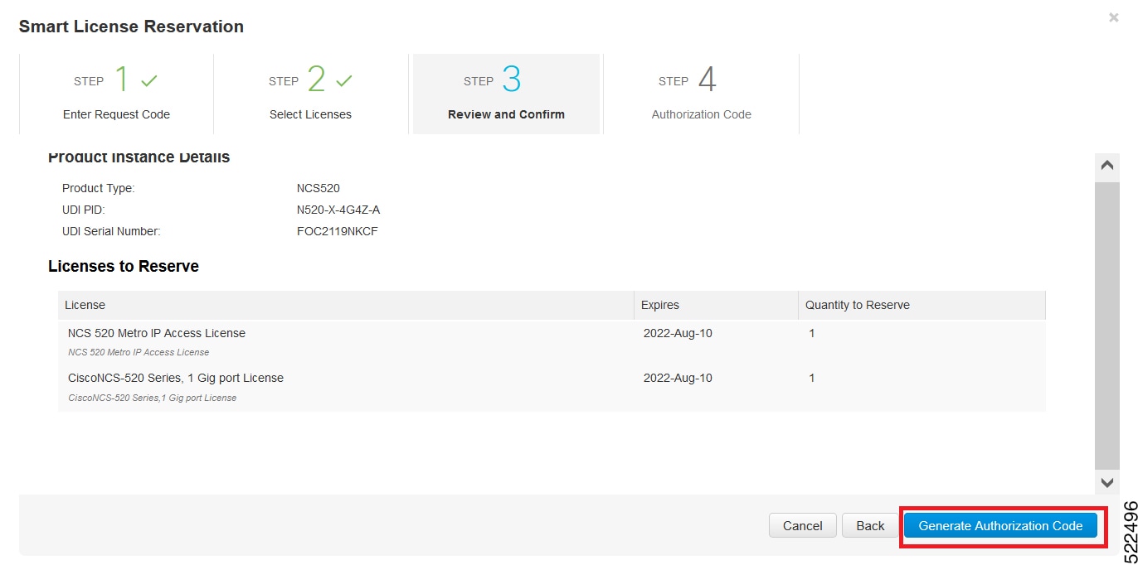
Task: Click the Smart License Reservation title
Action: [131, 27]
